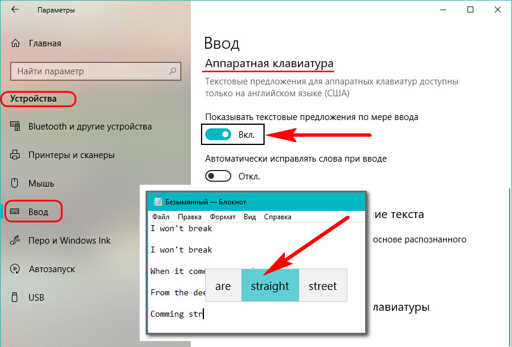The width and height of the screenshot is (512, 347).
Task: Open Справка menu in Блокнот
Action: pyautogui.click(x=278, y=217)
